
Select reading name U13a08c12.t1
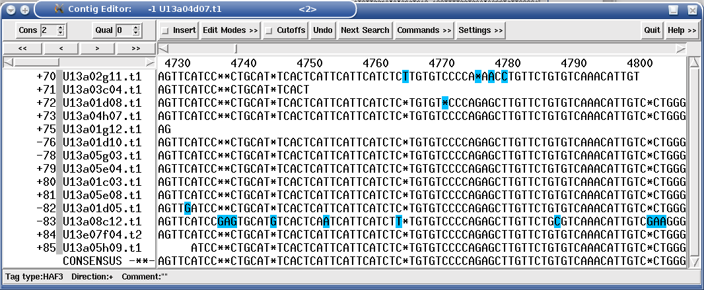pos(102,221)
